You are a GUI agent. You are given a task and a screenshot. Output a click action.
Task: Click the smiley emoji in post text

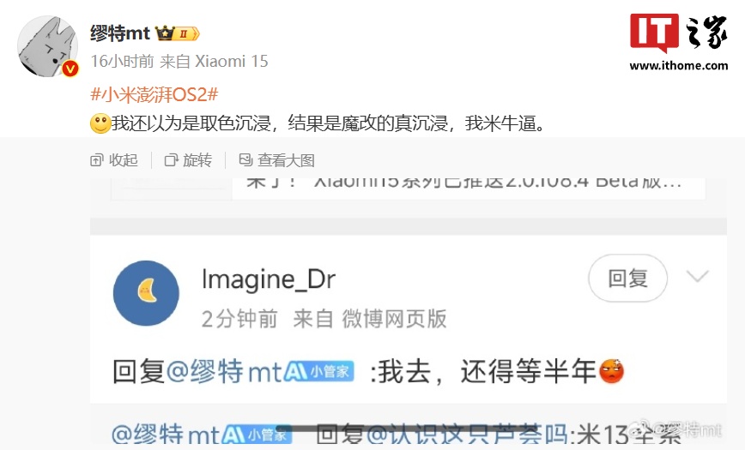coord(100,123)
